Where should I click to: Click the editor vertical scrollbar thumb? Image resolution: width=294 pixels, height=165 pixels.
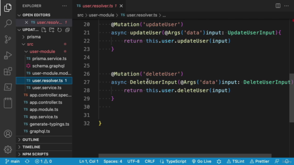(292, 98)
